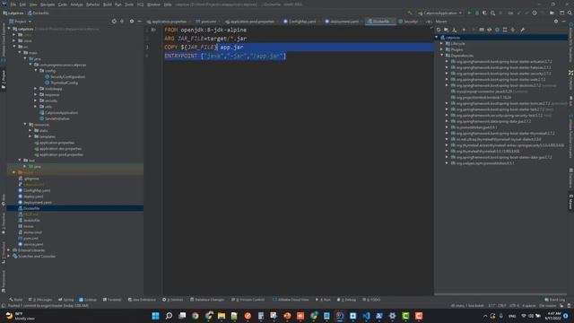Toggle the Project side tool window tab

[4, 80]
